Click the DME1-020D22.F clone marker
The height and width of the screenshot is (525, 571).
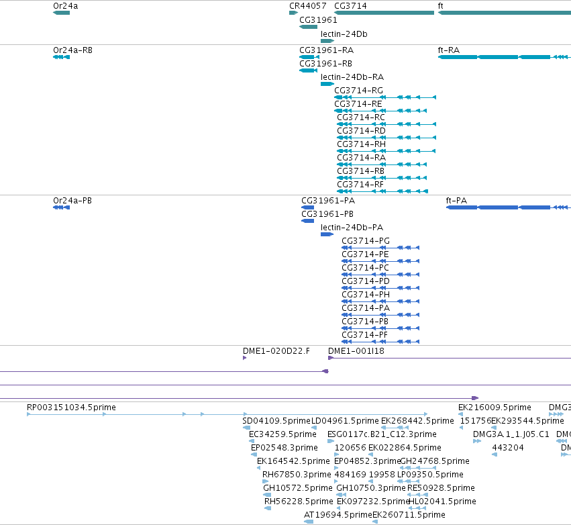tap(245, 358)
